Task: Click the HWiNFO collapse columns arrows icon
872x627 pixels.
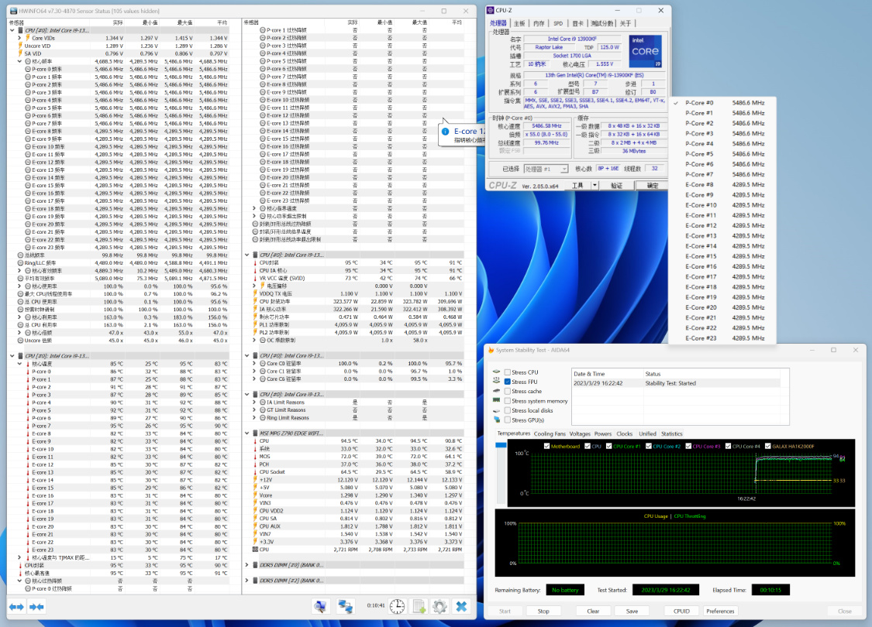Action: [36, 606]
